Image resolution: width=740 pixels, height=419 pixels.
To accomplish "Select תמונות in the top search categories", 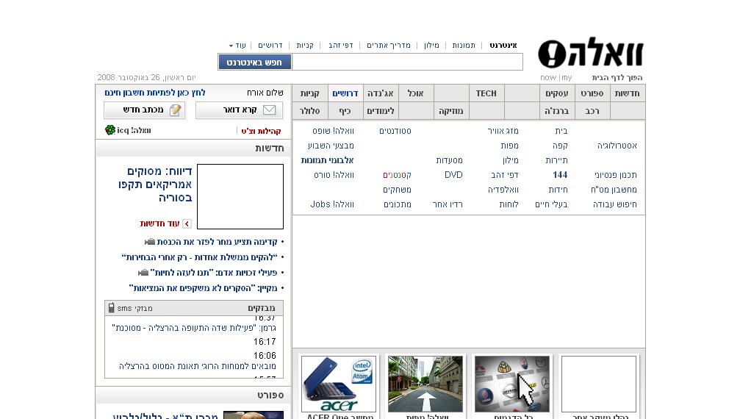I will 464,46.
